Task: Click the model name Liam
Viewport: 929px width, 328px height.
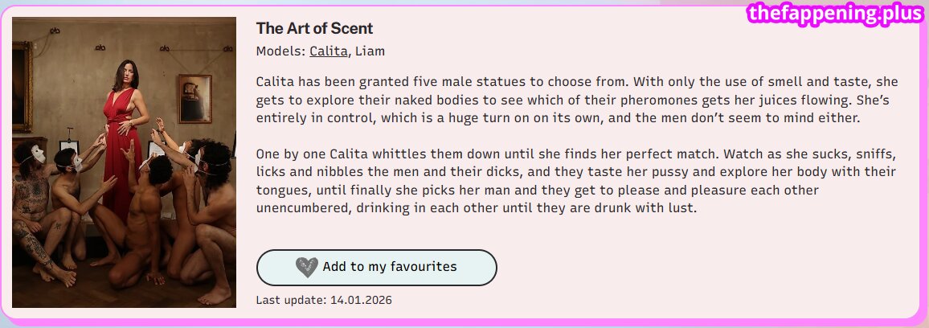Action: click(370, 51)
